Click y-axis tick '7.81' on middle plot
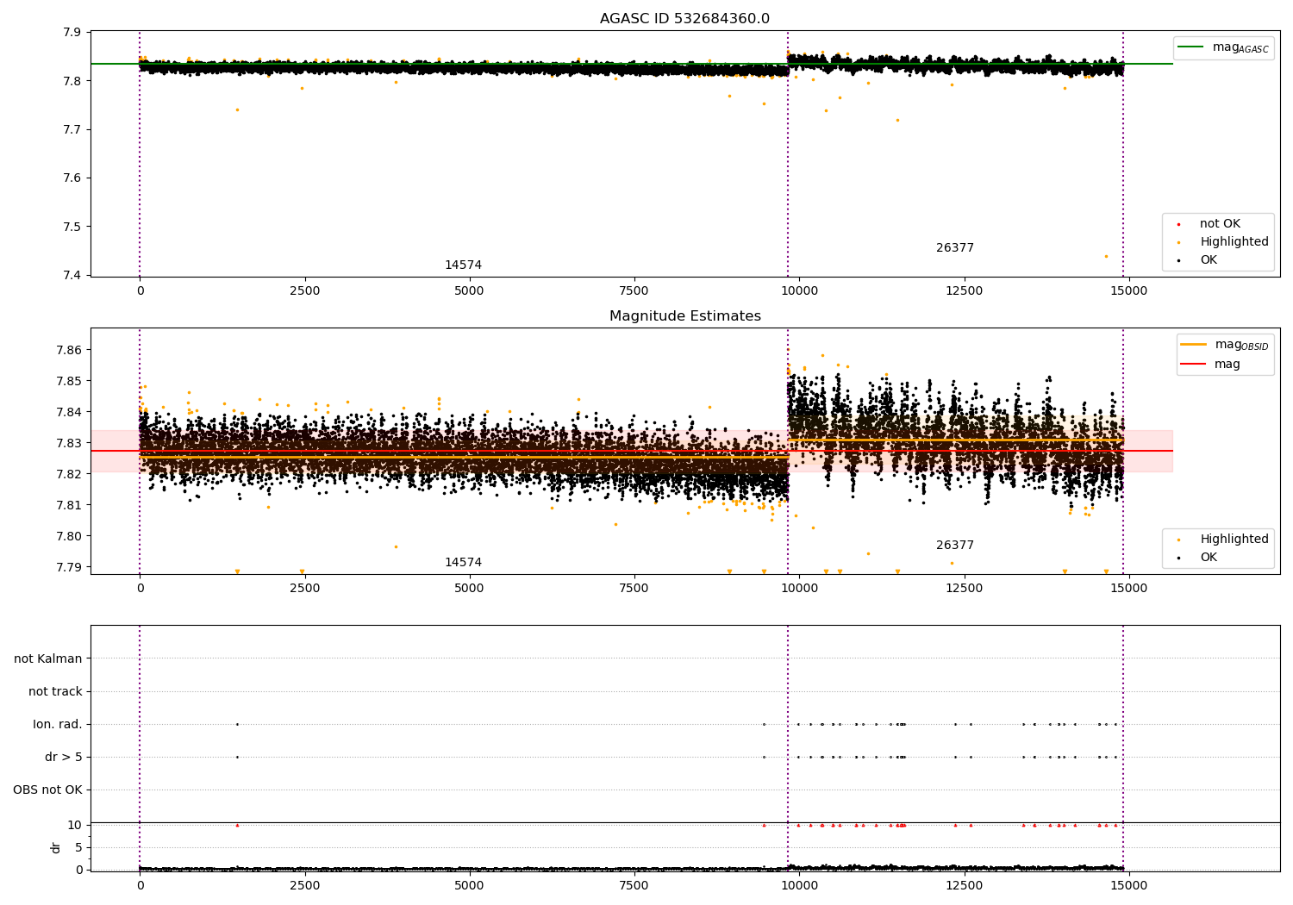Image resolution: width=1293 pixels, height=905 pixels. click(x=69, y=505)
